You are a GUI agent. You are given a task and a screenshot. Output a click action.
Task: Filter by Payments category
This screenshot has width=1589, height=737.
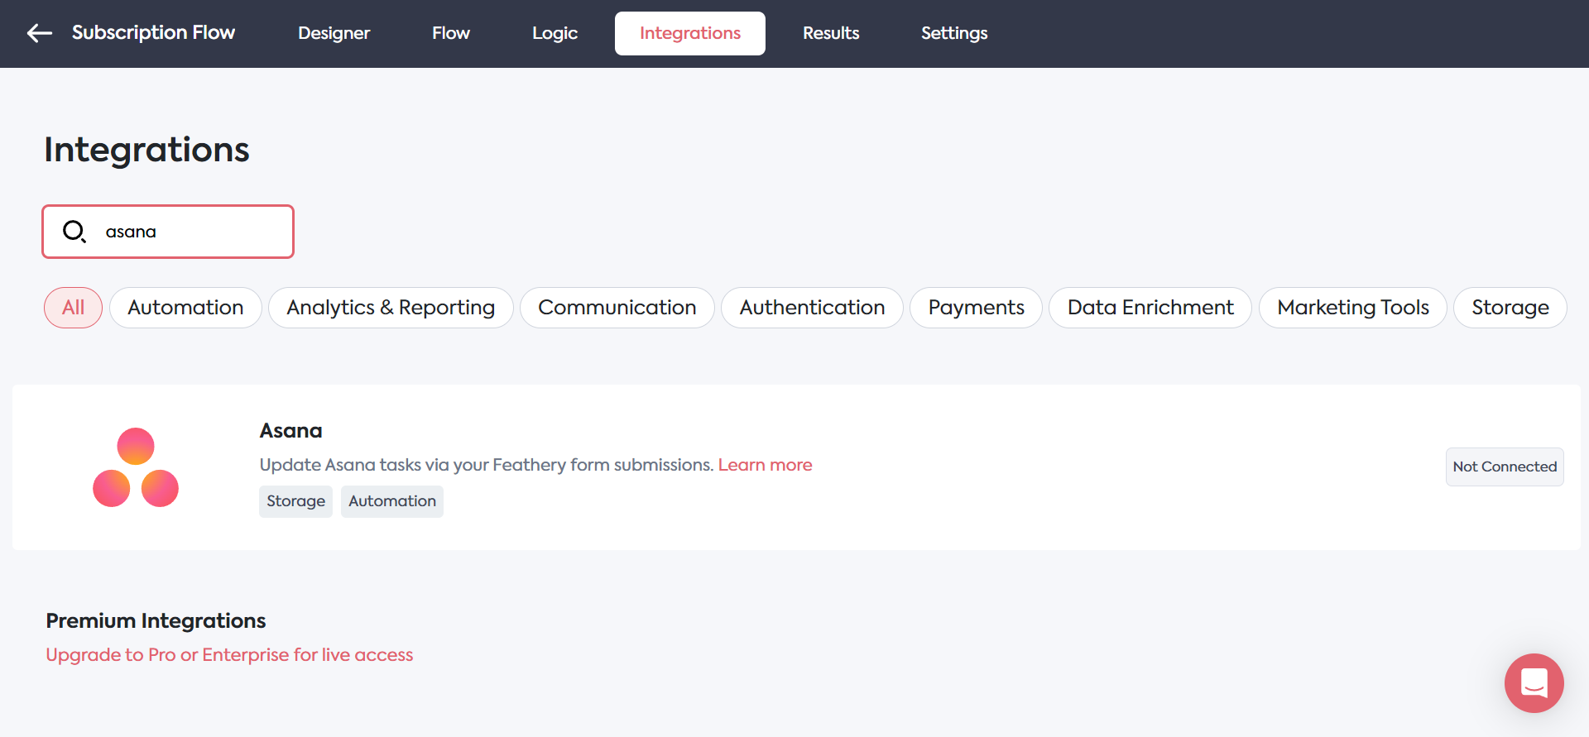976,308
